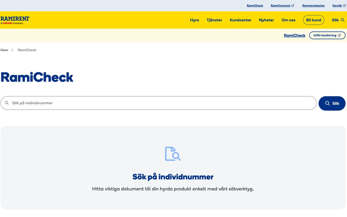Viewport: 347px width, 217px height.
Task: Open the Ramirentskolan link
Action: [x=313, y=6]
